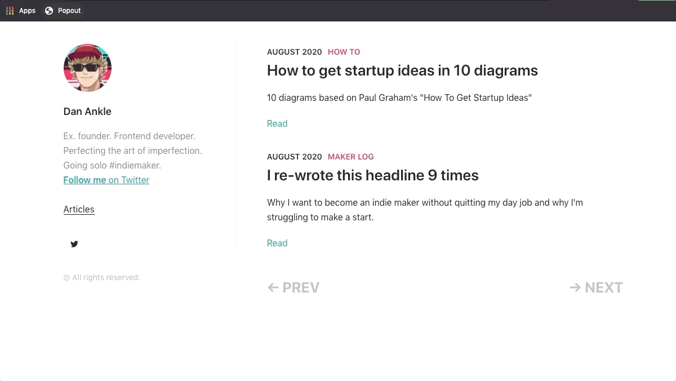Click the 'All rights reserved.' footer text
This screenshot has width=676, height=381.
click(102, 277)
